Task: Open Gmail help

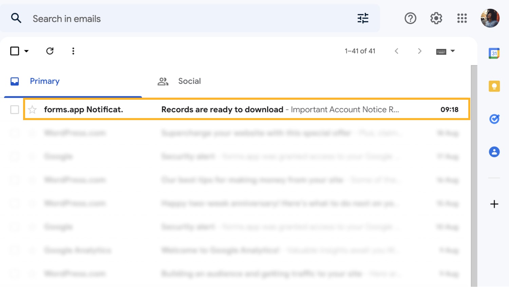Action: (410, 18)
